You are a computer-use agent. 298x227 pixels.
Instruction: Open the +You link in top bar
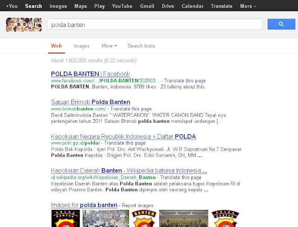12,6
